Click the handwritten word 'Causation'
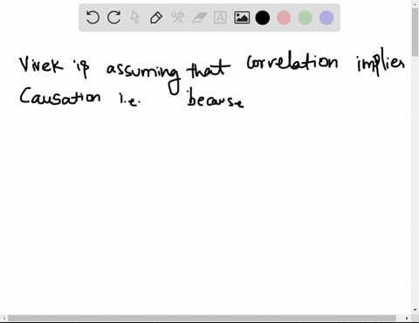The width and height of the screenshot is (419, 323). [60, 96]
